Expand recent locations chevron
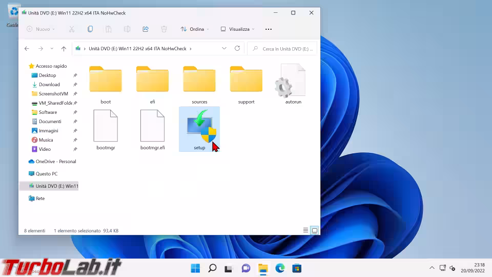 [52, 49]
